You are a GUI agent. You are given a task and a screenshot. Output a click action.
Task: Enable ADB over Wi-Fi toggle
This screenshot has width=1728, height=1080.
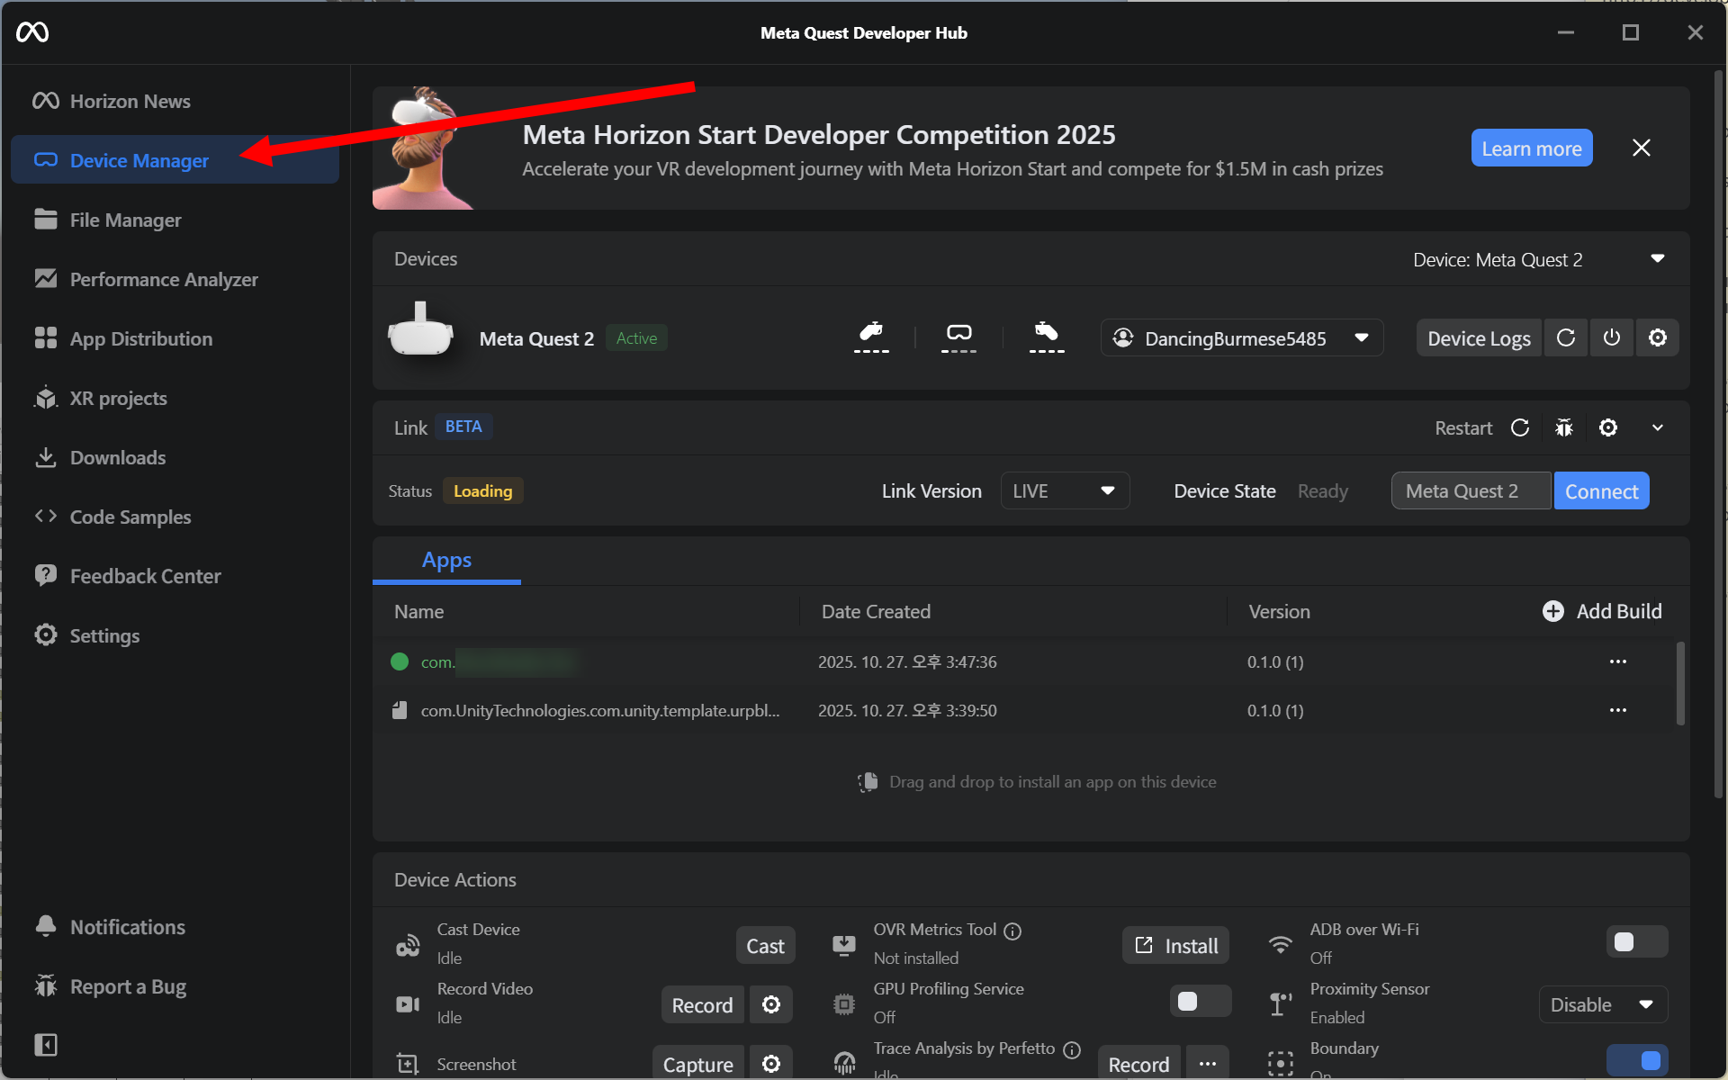1635,941
